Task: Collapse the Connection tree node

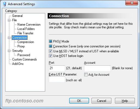Action: 9,38
